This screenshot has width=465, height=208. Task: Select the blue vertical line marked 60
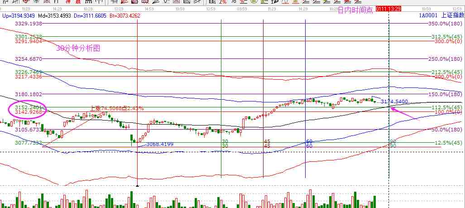[x=306, y=98]
